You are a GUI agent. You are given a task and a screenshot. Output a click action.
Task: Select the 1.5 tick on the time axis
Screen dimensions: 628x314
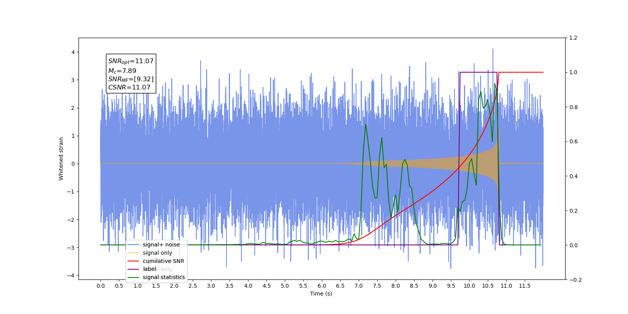click(156, 286)
